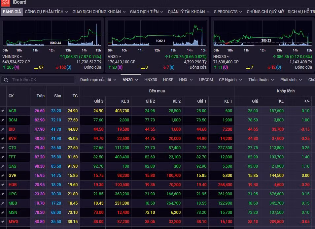Viewport: 315px width, 229px height.
Task: Open stock FPT ticker
Action: click(12, 157)
